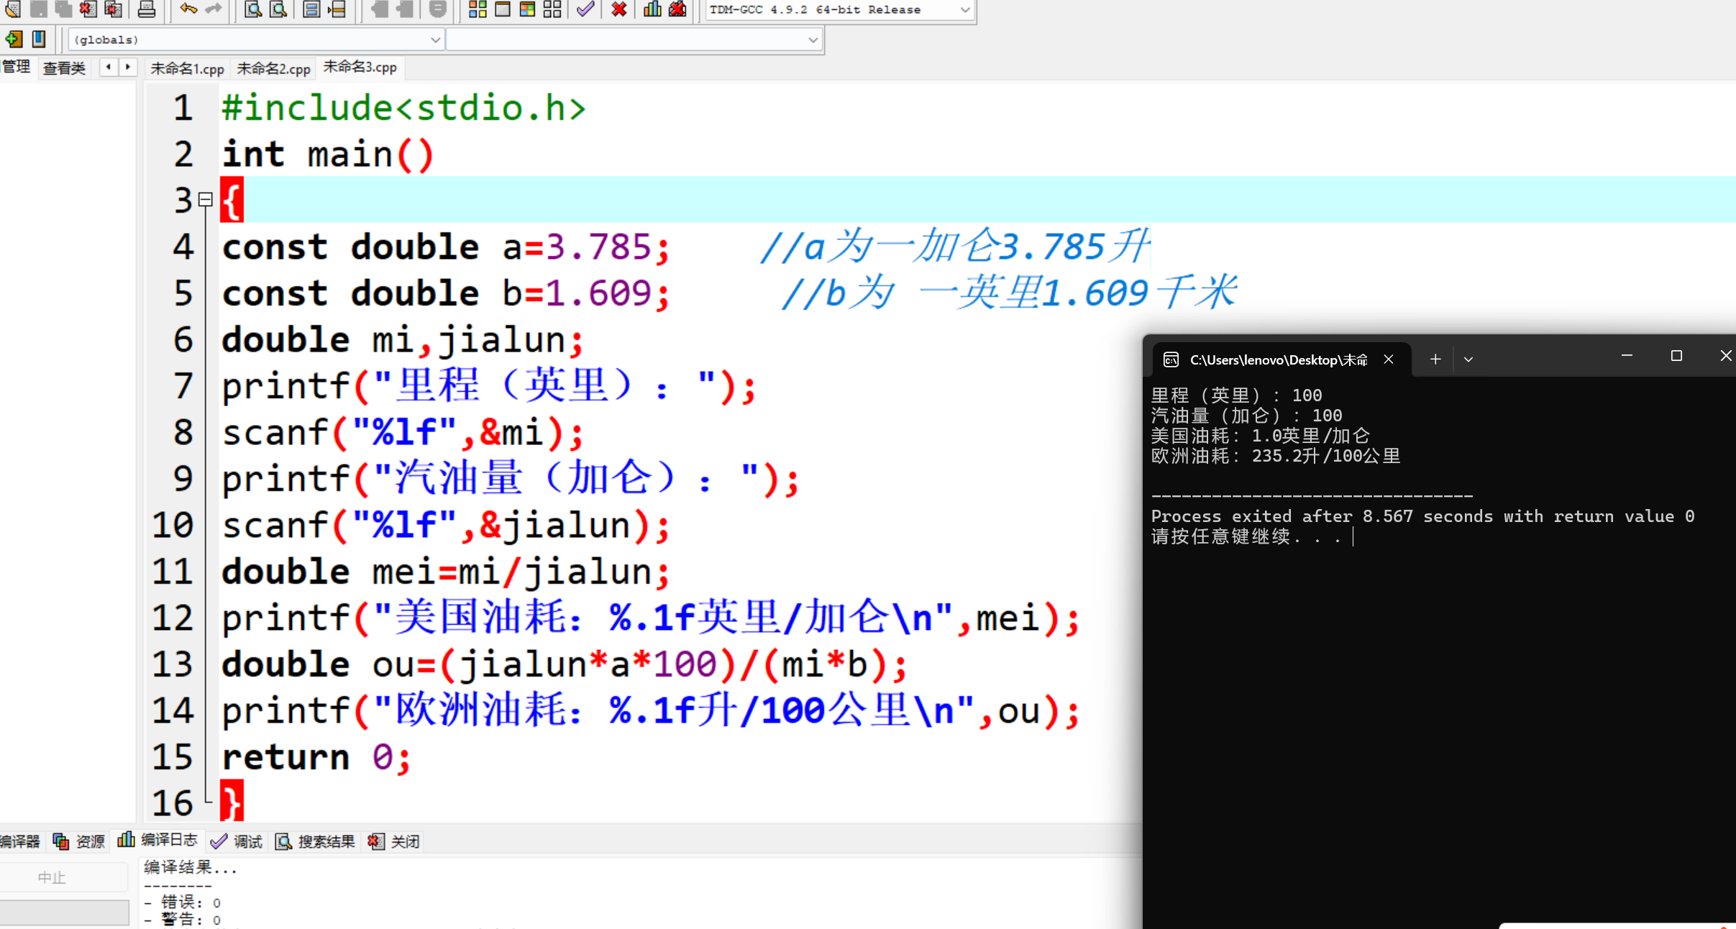
Task: Click the 关闭 close panel button
Action: (x=394, y=841)
